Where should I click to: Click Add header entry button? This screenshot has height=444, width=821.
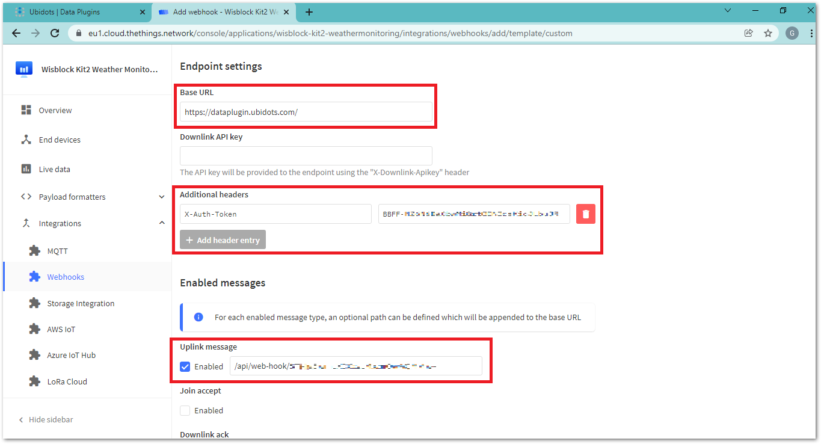pyautogui.click(x=223, y=240)
